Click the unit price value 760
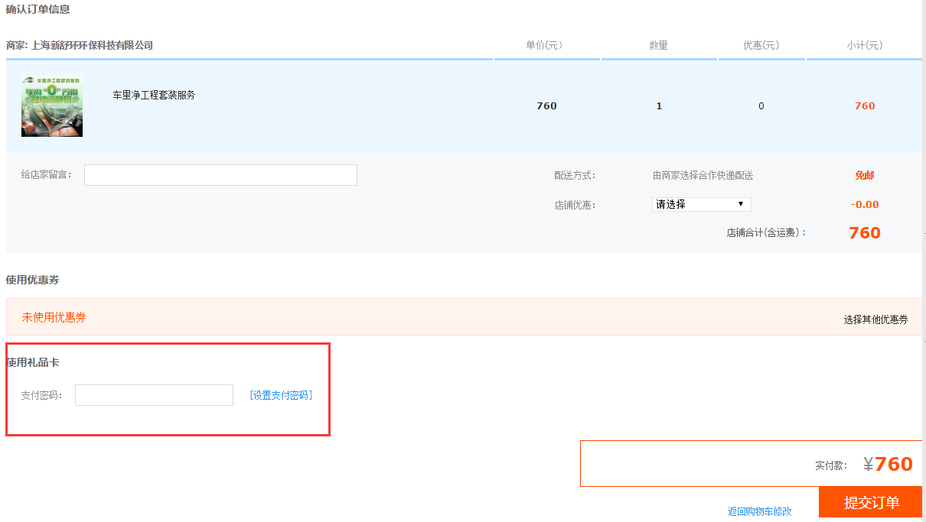 coord(546,106)
